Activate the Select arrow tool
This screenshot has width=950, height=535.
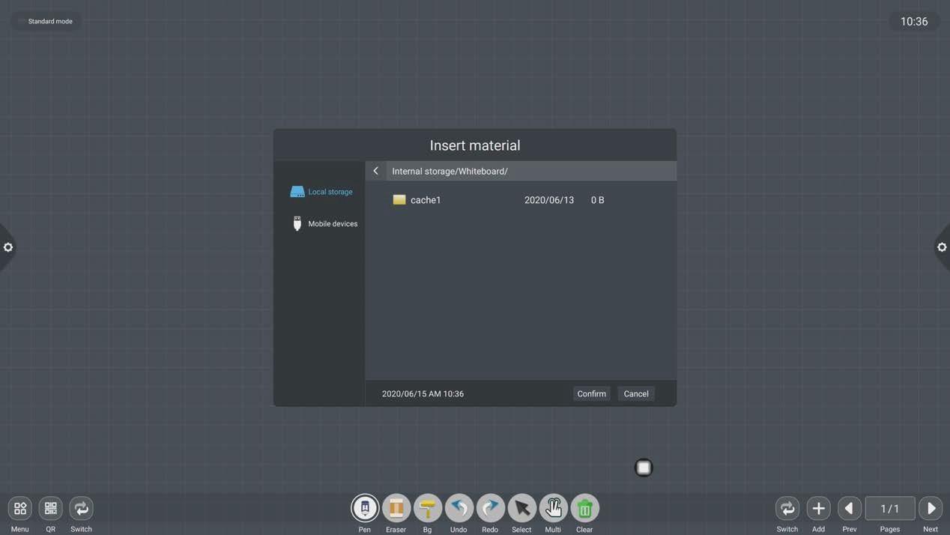(x=522, y=508)
